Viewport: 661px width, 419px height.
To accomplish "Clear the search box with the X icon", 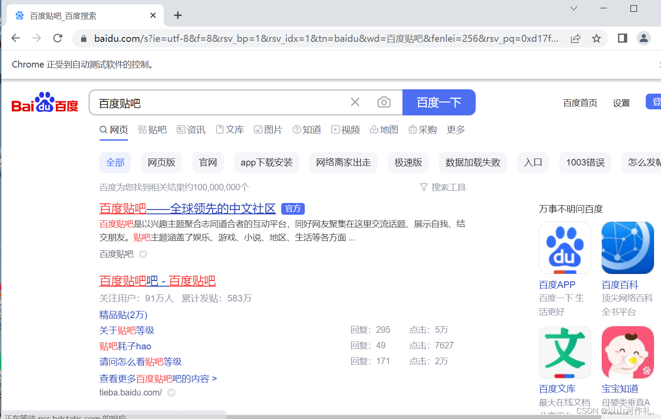I will [355, 102].
